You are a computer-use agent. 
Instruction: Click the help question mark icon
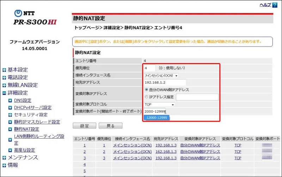pyautogui.click(x=275, y=5)
